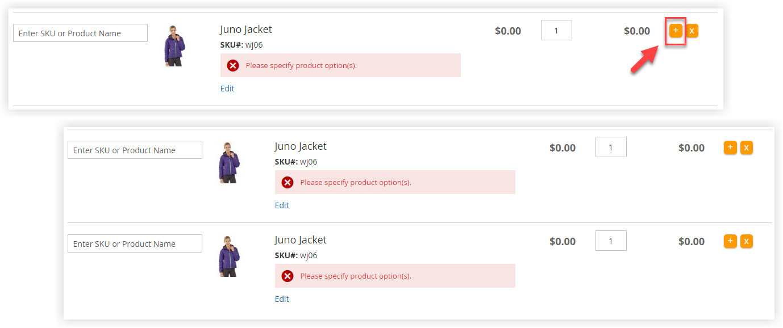The width and height of the screenshot is (783, 328).
Task: Open the middle Juno Jacket product image
Action: (x=230, y=163)
